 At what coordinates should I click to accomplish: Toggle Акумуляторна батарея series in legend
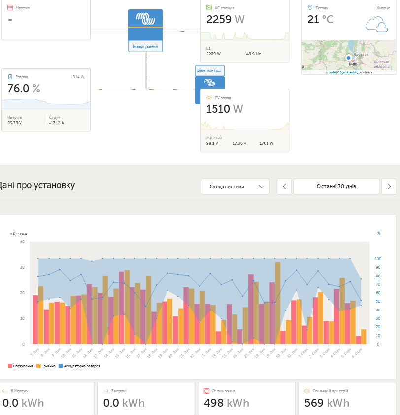tap(79, 366)
